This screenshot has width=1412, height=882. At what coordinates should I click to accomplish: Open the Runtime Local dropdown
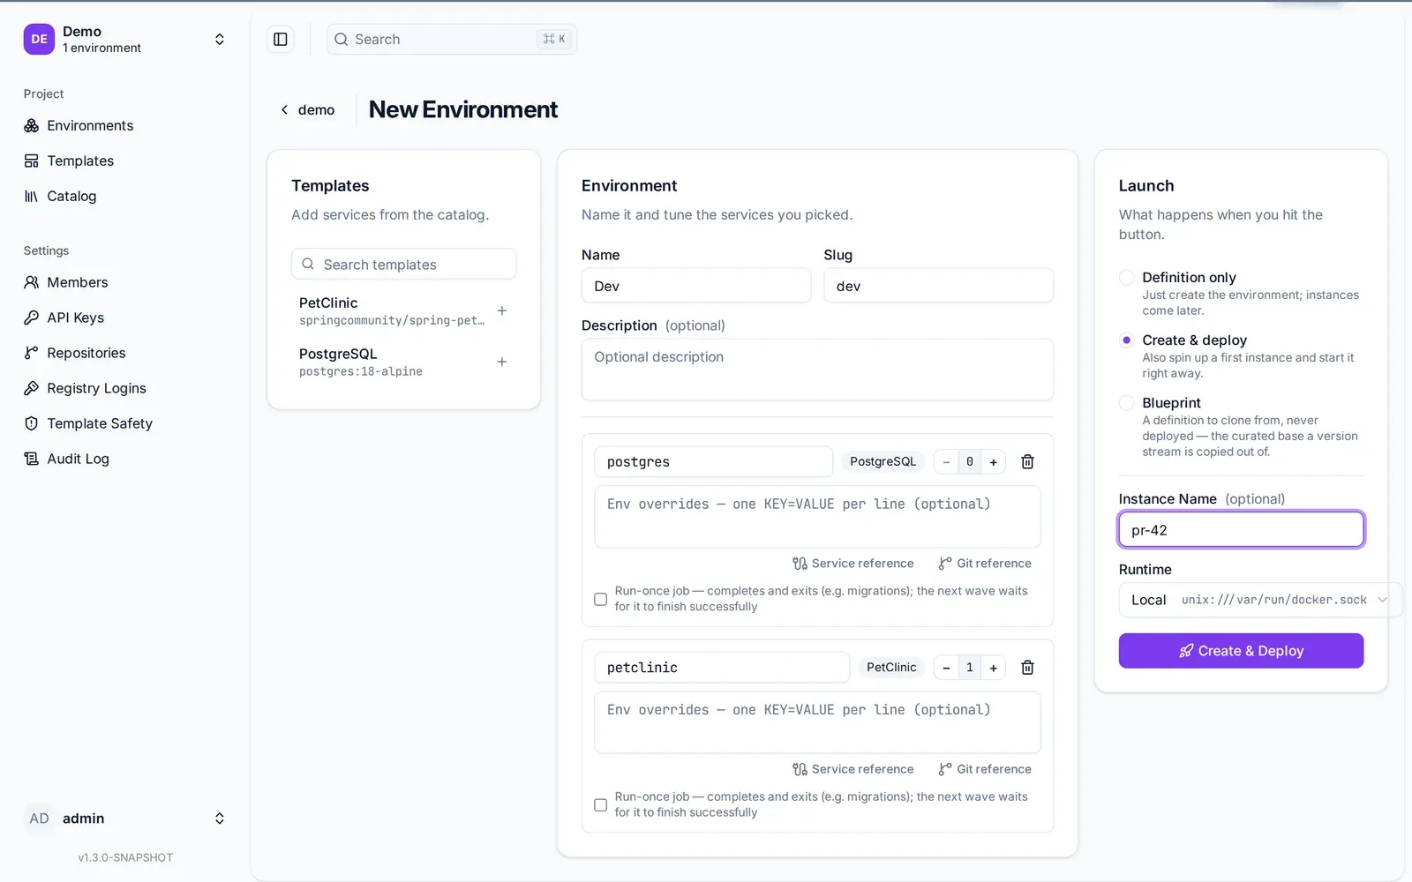click(1259, 600)
